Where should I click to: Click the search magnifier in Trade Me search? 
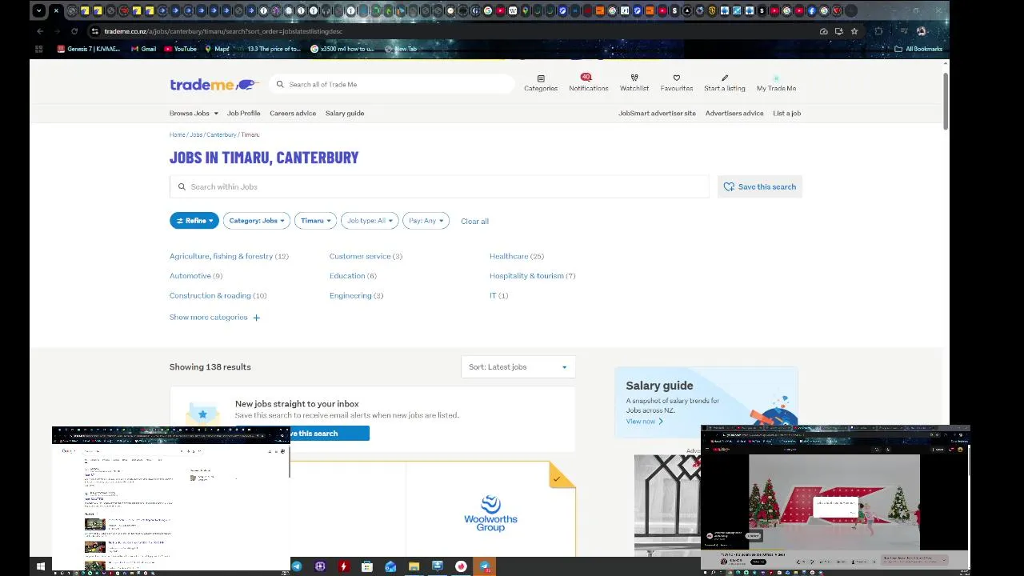(x=280, y=84)
